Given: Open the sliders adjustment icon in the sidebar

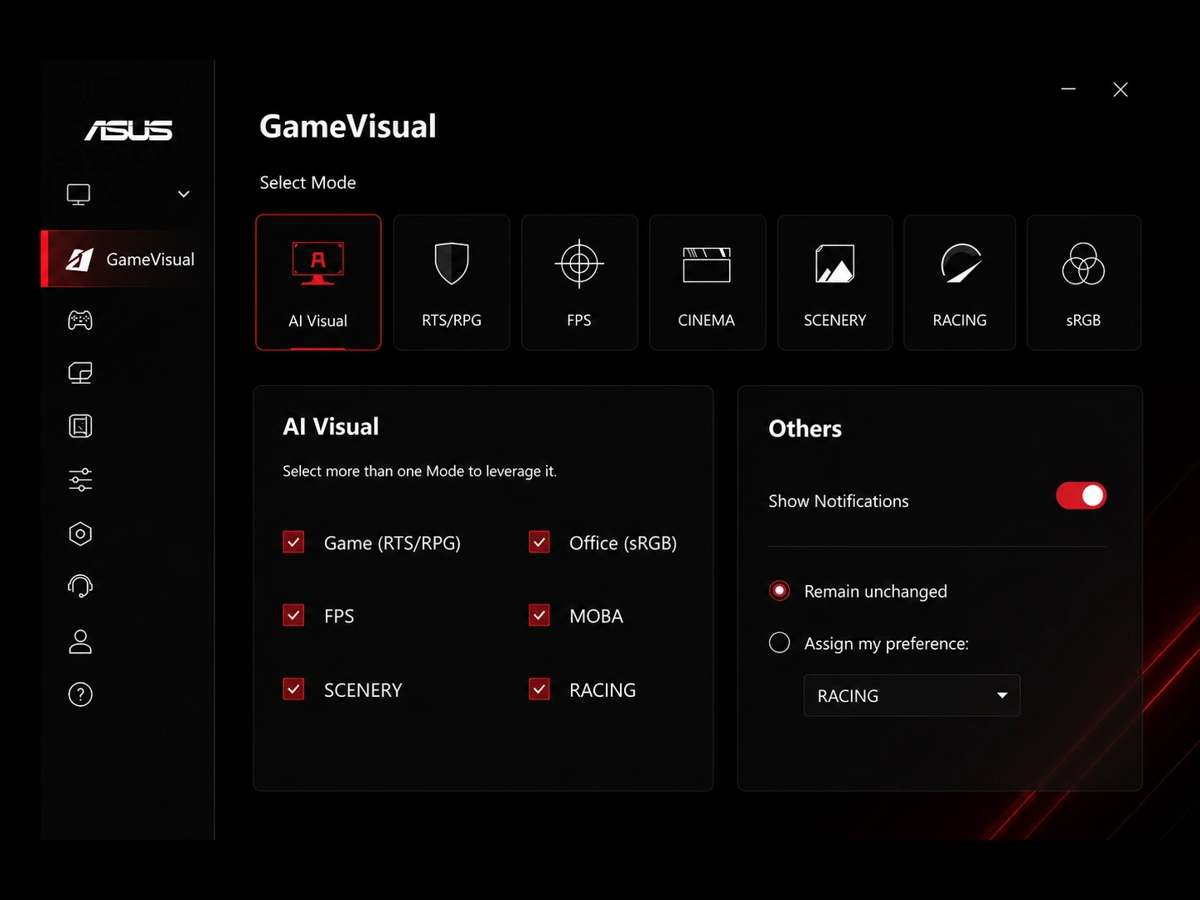Looking at the screenshot, I should pyautogui.click(x=80, y=479).
